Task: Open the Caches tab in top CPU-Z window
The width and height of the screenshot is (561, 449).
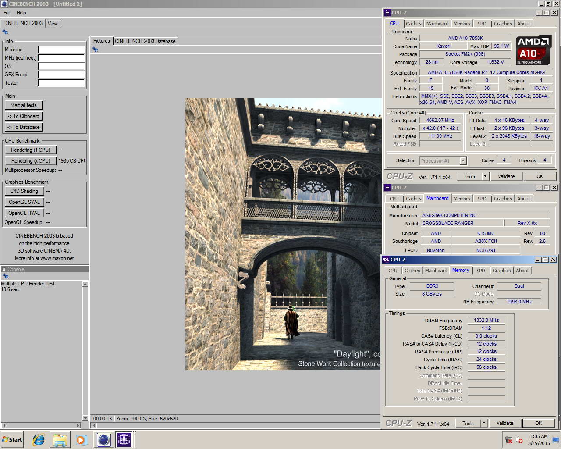Action: [x=413, y=24]
